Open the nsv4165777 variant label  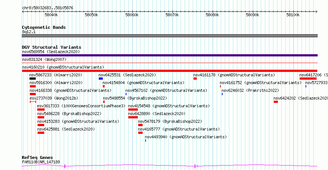tap(179, 129)
